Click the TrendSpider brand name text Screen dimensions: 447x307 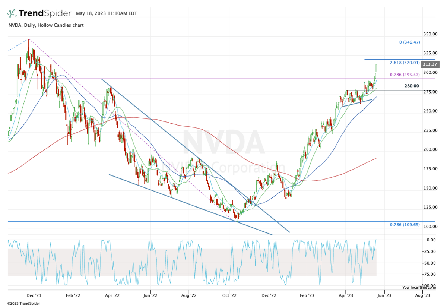45,13
